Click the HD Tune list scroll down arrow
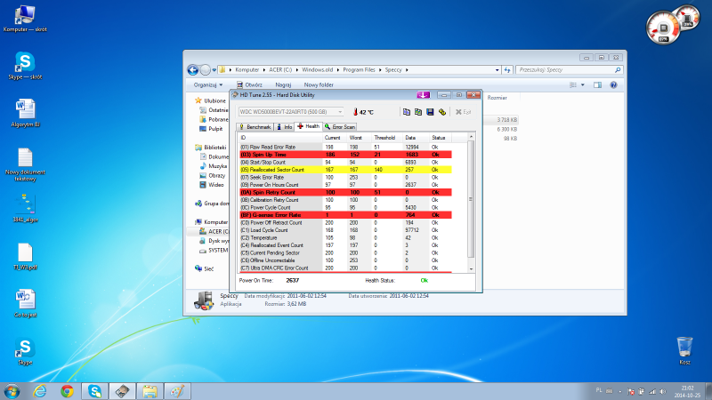This screenshot has height=400, width=712. pos(471,269)
